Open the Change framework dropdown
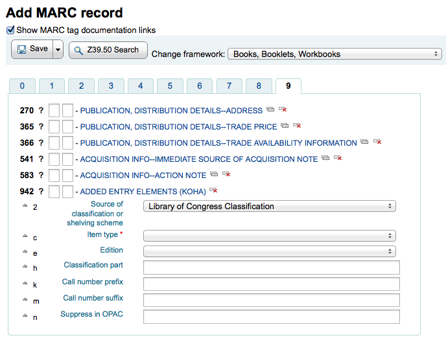Screen dimensions: 446x340 tap(334, 54)
